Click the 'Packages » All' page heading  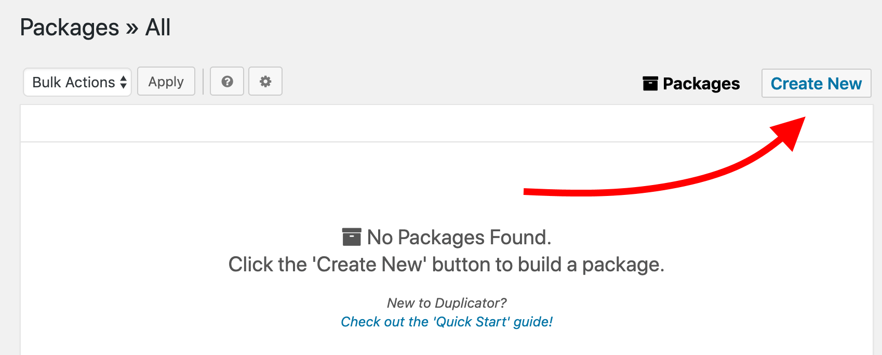95,27
